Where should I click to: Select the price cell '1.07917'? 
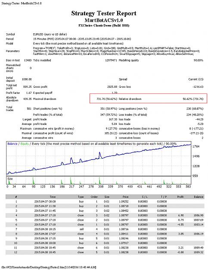click(124, 243)
